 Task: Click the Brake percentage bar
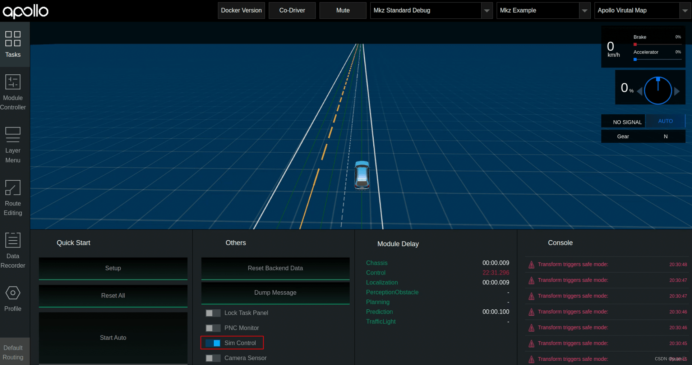(658, 45)
